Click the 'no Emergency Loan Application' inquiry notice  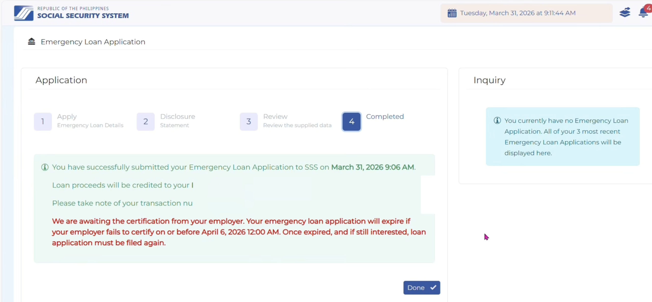pyautogui.click(x=563, y=137)
